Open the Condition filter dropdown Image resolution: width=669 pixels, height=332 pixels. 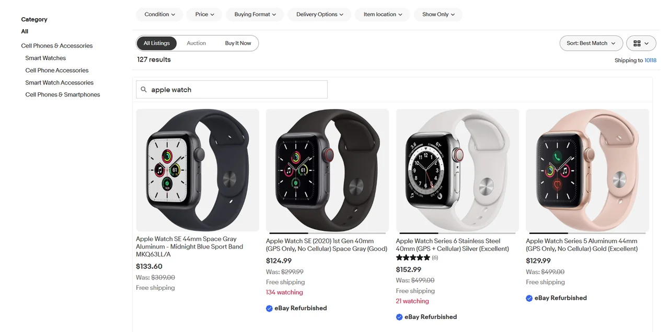(x=159, y=15)
